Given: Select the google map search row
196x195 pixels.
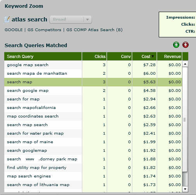Looking at the screenshot, I should pyautogui.click(x=93, y=65).
